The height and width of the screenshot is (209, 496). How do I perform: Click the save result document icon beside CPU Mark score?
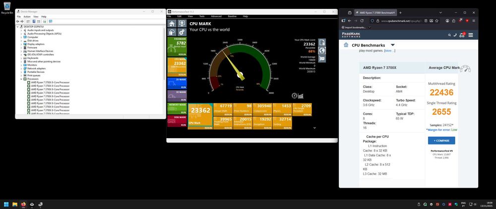[x=322, y=42]
